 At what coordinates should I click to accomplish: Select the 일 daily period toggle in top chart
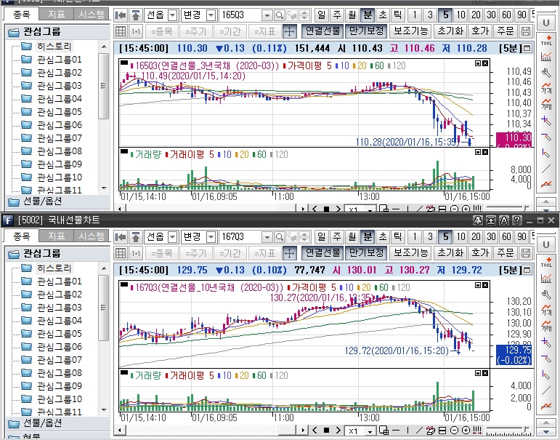coord(322,15)
